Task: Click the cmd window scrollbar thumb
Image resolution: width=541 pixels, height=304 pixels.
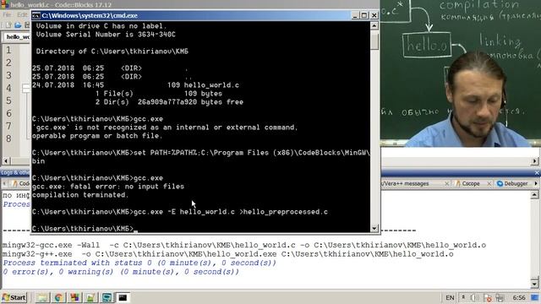Action: 374,41
